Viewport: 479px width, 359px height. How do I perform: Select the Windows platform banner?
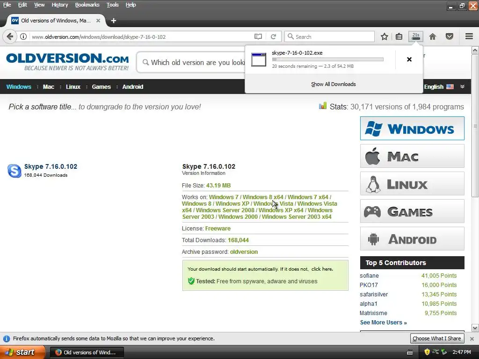tap(412, 128)
